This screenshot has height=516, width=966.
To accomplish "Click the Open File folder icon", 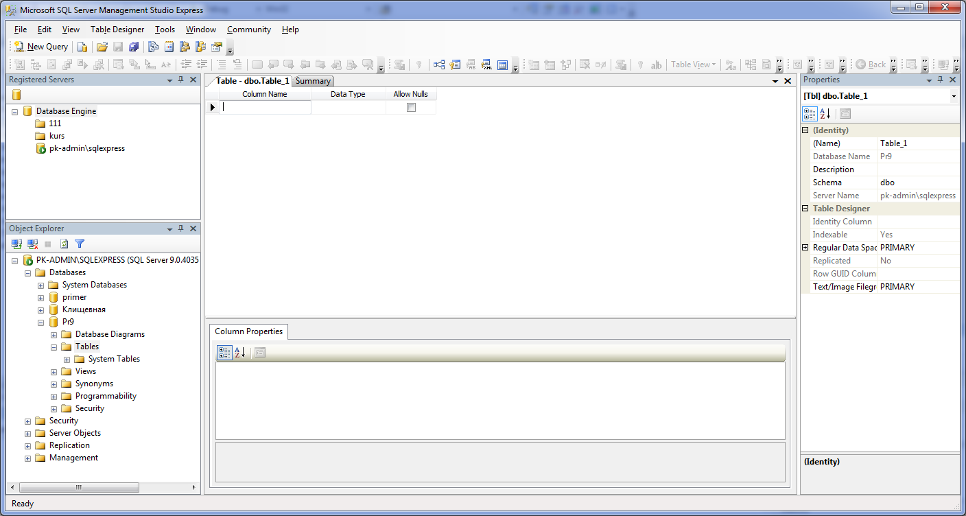I will point(102,47).
